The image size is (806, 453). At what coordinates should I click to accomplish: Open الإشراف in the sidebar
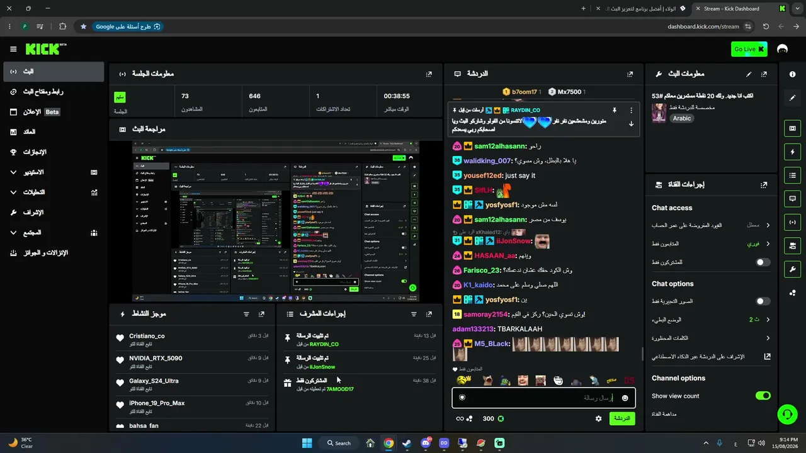(x=54, y=213)
